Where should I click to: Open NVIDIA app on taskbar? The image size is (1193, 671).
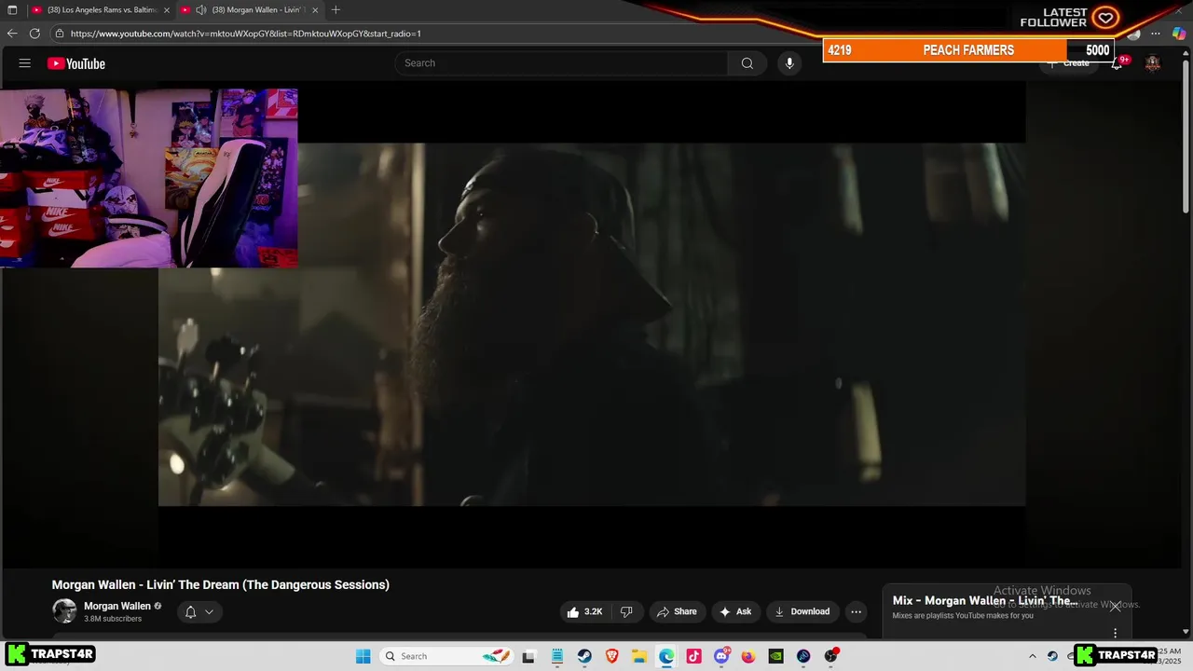click(x=775, y=656)
